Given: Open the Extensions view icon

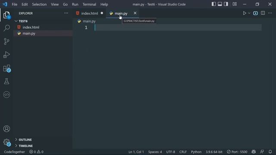Looking at the screenshot, I should tap(7, 68).
